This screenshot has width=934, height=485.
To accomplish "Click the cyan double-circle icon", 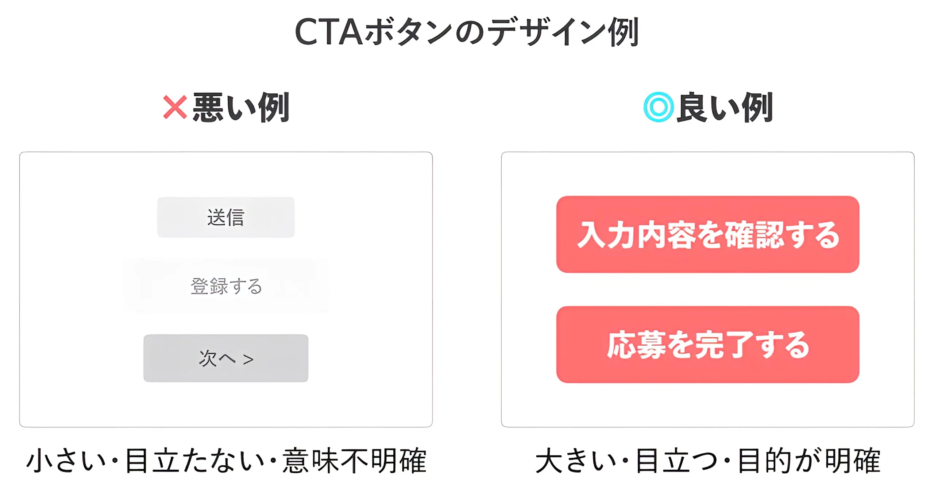I will pos(658,107).
